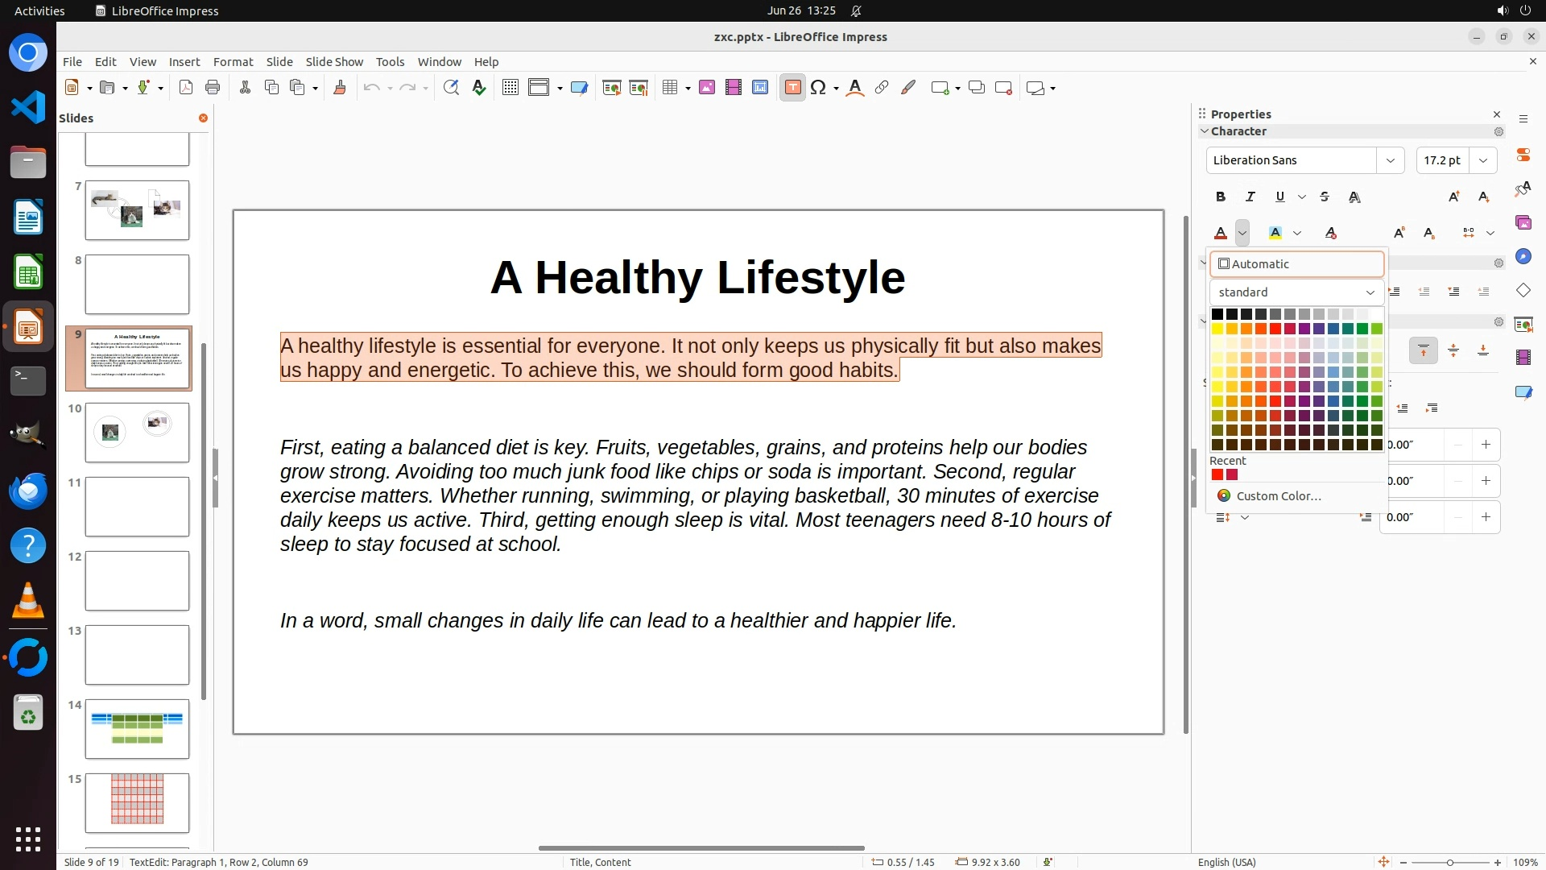Click the Italic formatting icon

(x=1250, y=197)
